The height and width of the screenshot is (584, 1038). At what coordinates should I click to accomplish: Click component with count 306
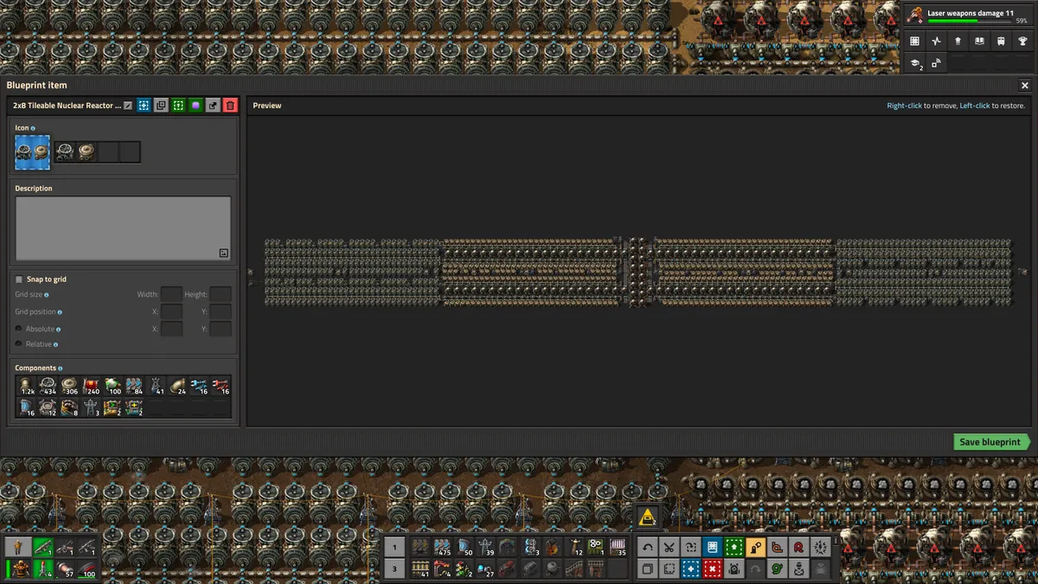70,386
